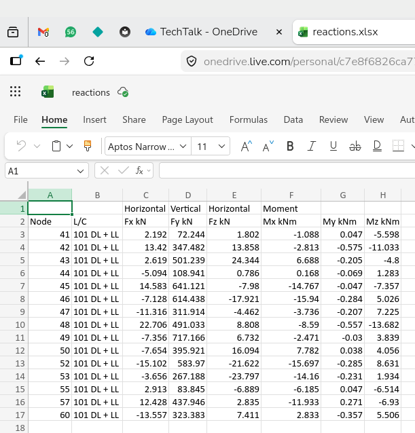Go back to previous page

pos(40,61)
